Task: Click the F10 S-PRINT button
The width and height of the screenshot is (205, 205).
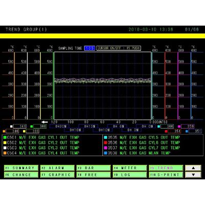Action: [166, 175]
